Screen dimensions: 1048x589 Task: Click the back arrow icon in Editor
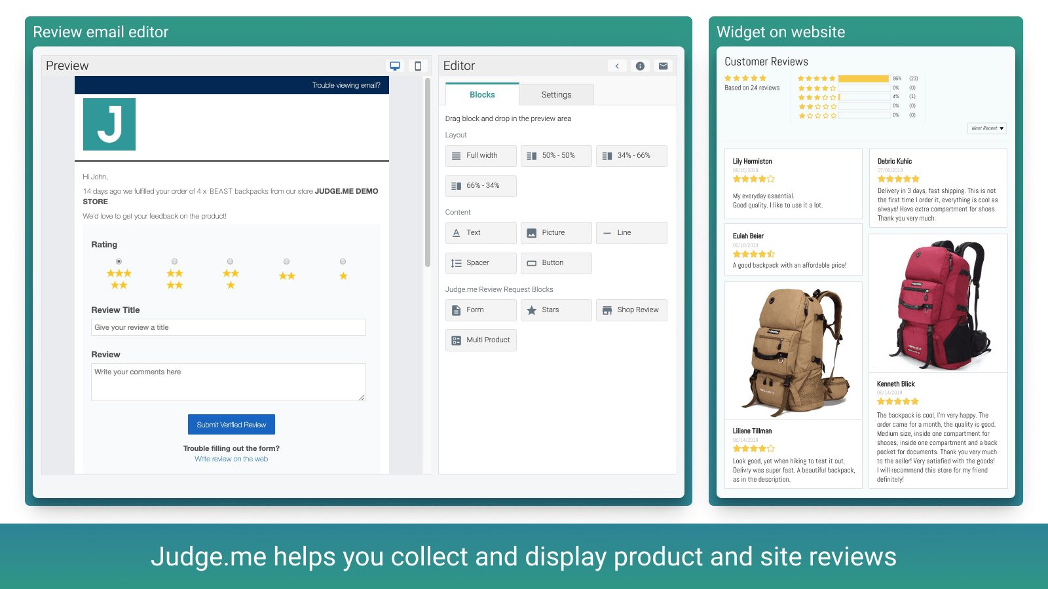tap(617, 66)
